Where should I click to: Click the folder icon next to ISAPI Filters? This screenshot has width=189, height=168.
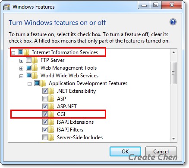click(51, 130)
